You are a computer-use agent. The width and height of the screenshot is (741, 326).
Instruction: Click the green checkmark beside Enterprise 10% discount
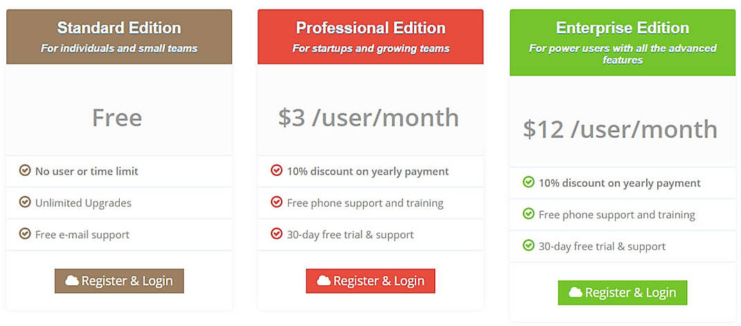point(528,182)
